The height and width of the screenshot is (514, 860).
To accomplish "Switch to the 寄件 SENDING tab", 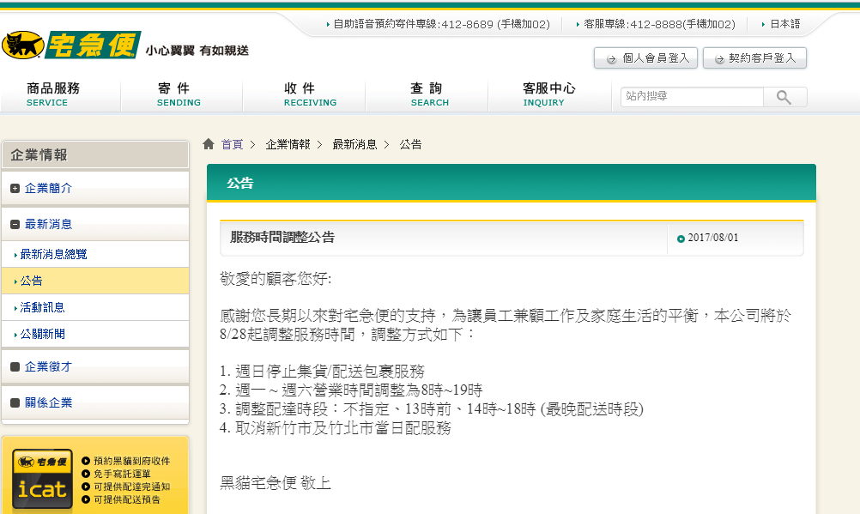I will 177,93.
